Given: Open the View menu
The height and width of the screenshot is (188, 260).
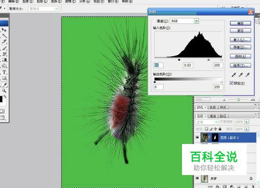Looking at the screenshot, I should click(x=99, y=2).
